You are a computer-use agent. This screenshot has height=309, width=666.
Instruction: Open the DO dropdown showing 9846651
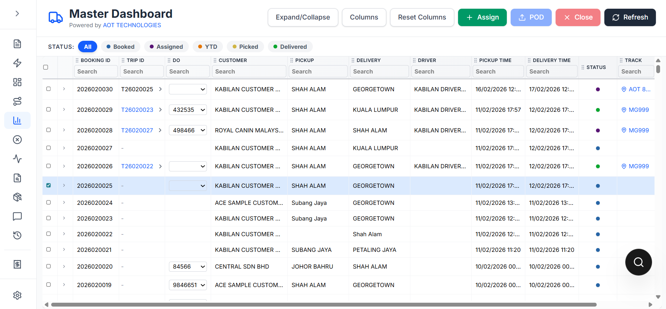point(188,285)
